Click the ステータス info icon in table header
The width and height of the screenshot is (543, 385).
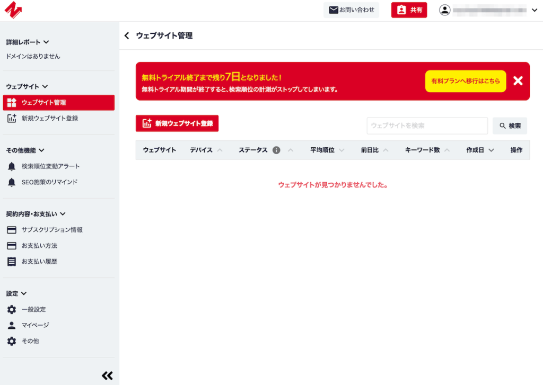pyautogui.click(x=276, y=150)
